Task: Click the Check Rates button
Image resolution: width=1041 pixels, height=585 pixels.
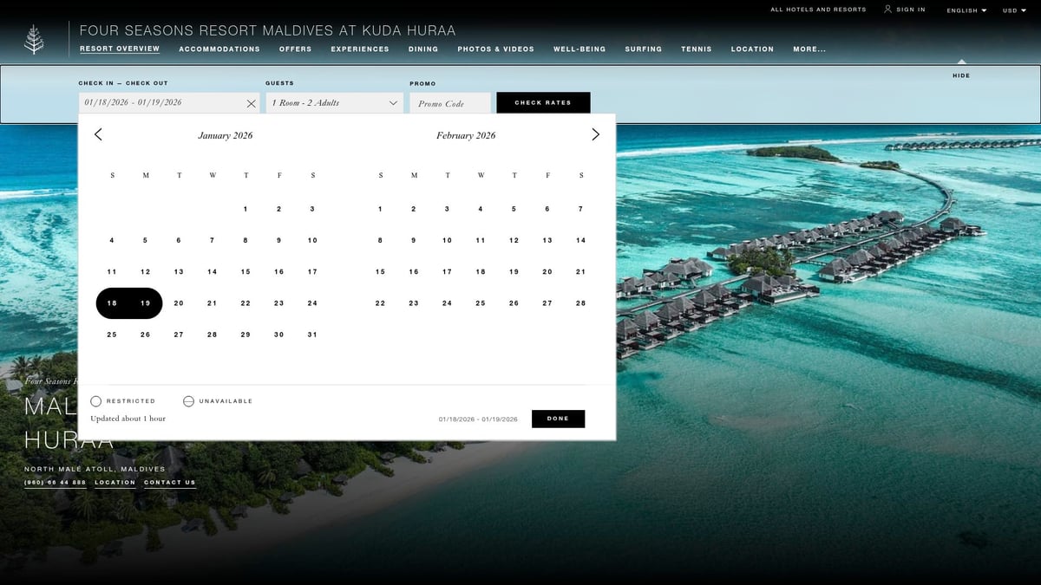Action: tap(543, 102)
